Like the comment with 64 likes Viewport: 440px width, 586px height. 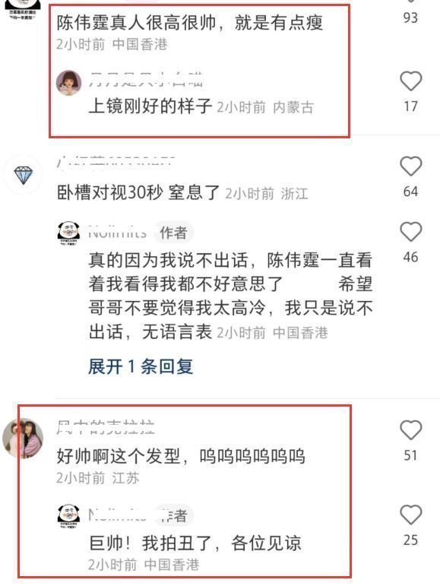(410, 166)
